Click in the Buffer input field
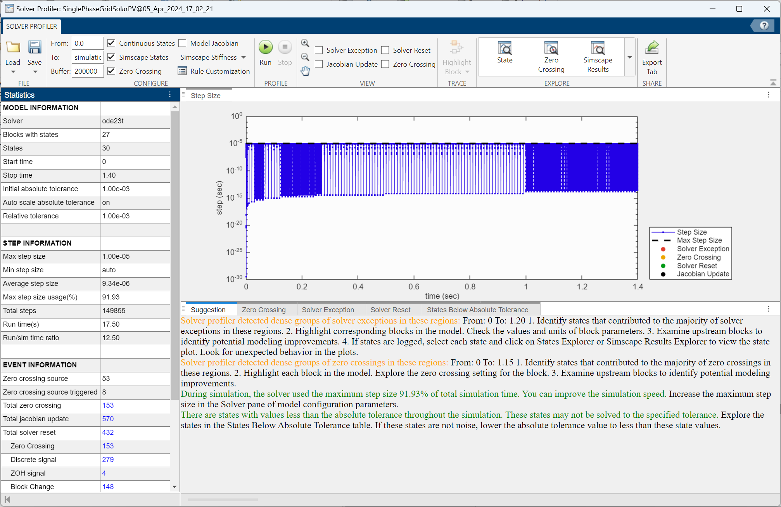Viewport: 781px width, 507px height. pos(87,71)
